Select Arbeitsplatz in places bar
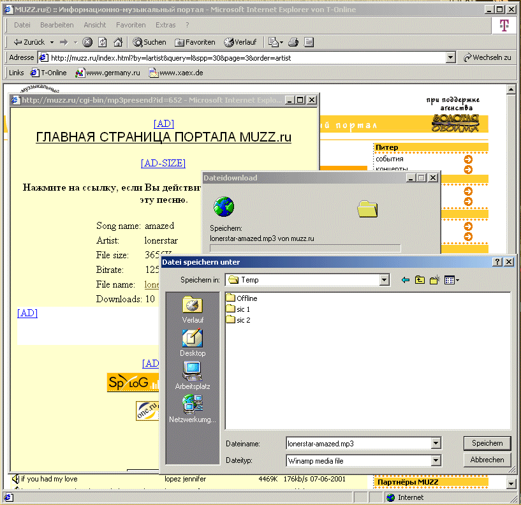521x505 pixels. tap(193, 376)
